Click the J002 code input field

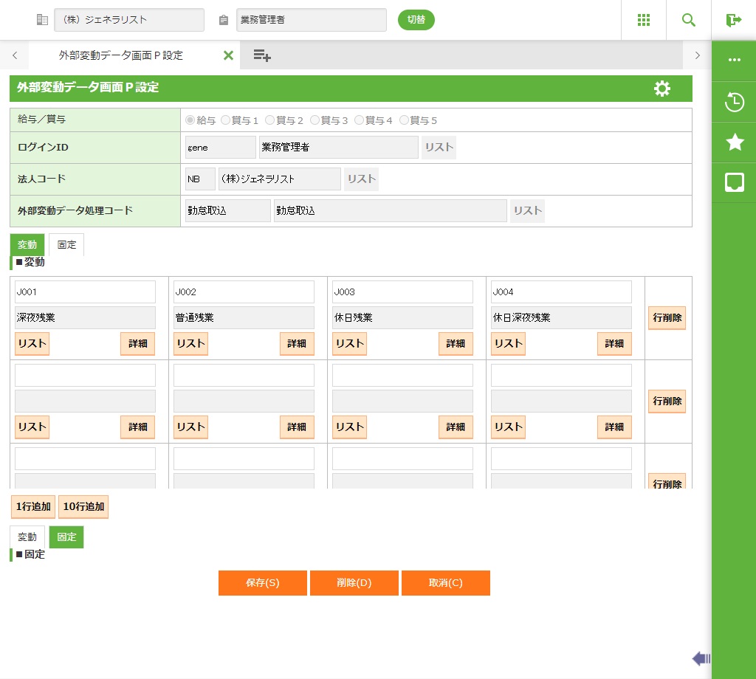point(244,292)
